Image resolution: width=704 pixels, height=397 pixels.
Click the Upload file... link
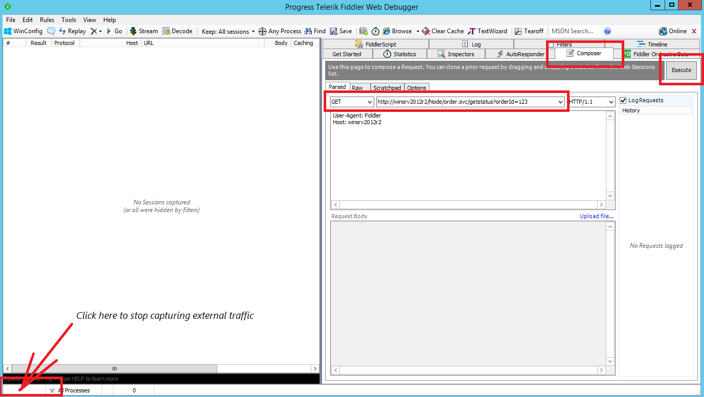coord(597,216)
